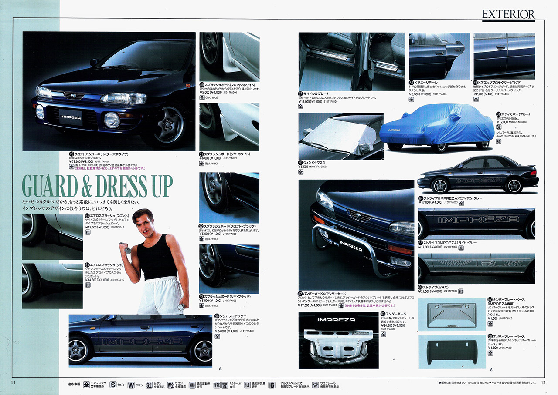Open the white front splash board photo
This screenshot has width=558, height=395.
[x=229, y=57]
